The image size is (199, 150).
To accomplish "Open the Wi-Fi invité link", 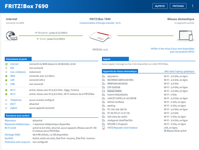I will coord(10,128).
